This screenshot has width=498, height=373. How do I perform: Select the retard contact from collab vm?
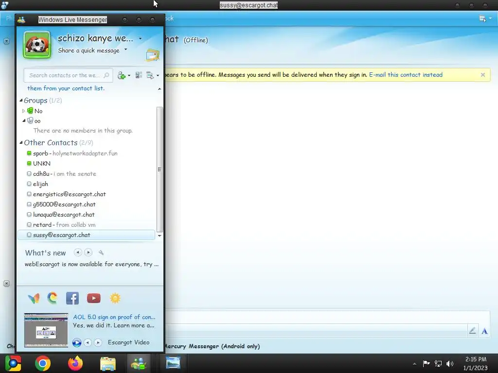(x=87, y=224)
